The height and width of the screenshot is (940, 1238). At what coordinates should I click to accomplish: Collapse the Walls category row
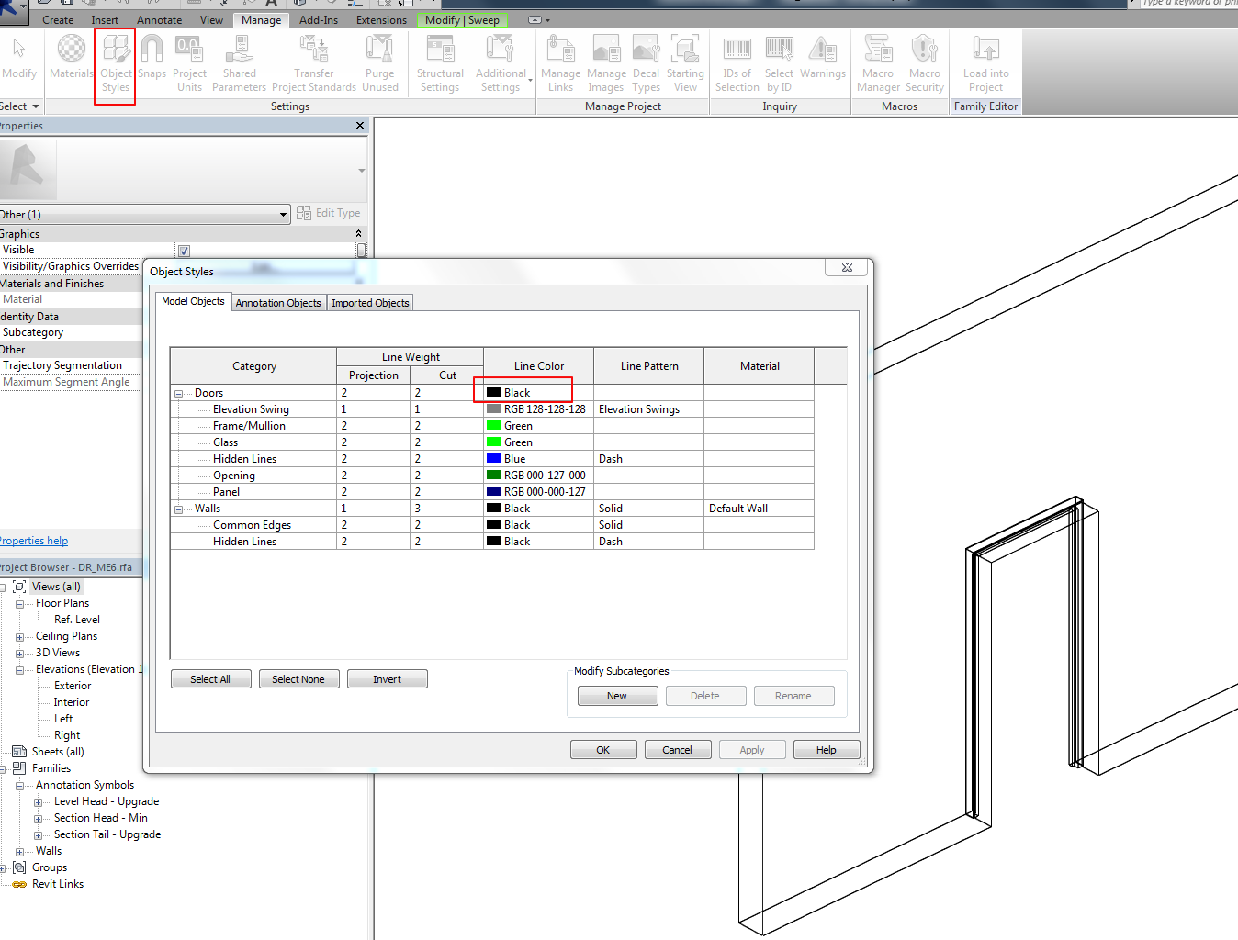pyautogui.click(x=178, y=509)
